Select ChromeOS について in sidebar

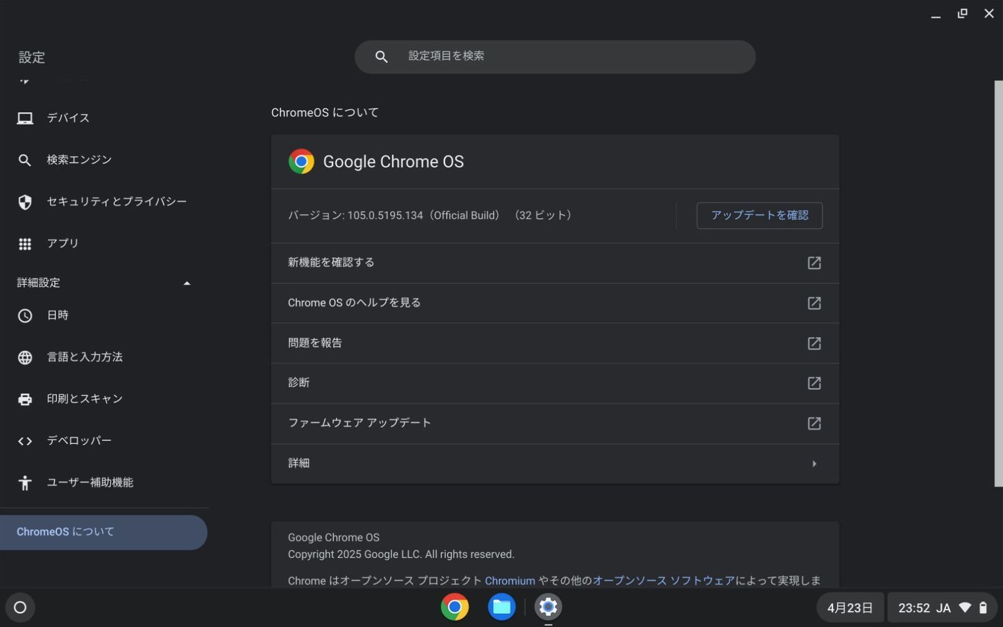103,532
